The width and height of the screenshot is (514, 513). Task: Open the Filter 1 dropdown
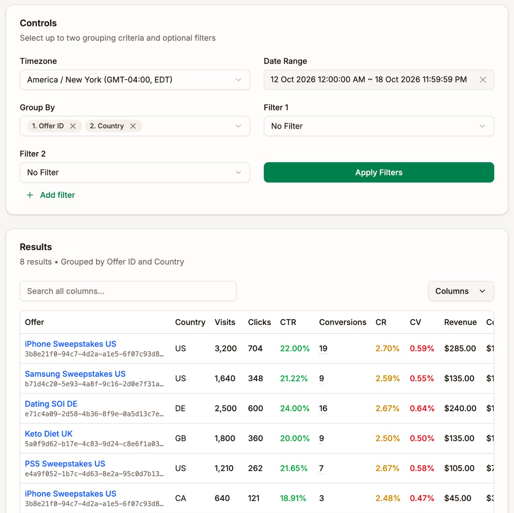tap(379, 126)
